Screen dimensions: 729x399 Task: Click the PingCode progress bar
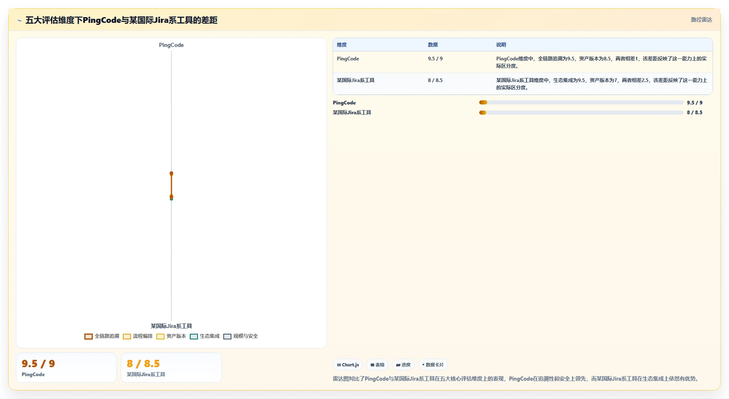tap(581, 103)
